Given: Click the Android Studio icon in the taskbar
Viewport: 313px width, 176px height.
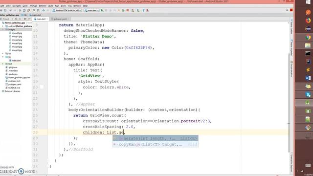Looking at the screenshot, I should [x=308, y=103].
